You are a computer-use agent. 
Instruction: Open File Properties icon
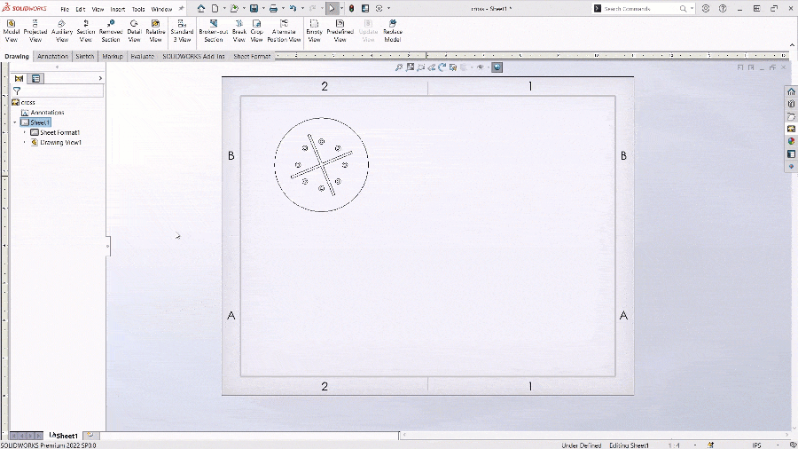pyautogui.click(x=365, y=9)
